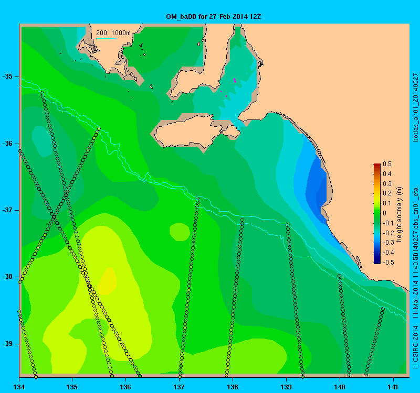
Task: Pick the -0.2 colorbar tick label
Action: coord(387,233)
